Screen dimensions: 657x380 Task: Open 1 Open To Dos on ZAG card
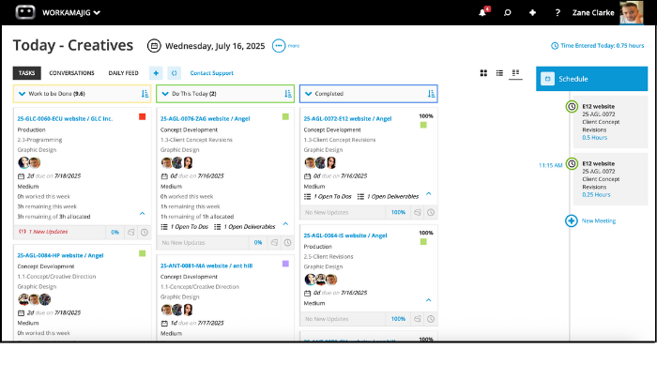(185, 227)
